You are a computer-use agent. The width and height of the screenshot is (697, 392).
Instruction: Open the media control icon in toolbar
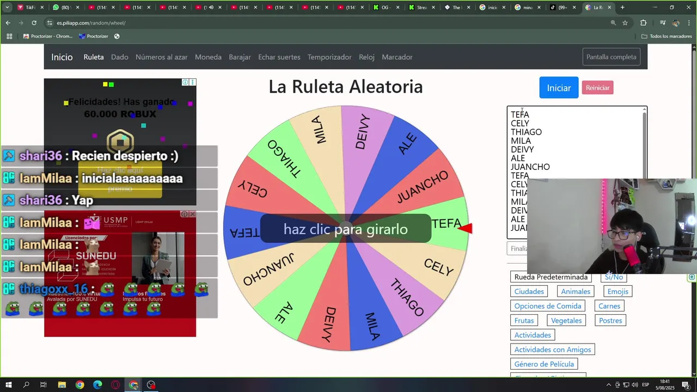pos(662,23)
